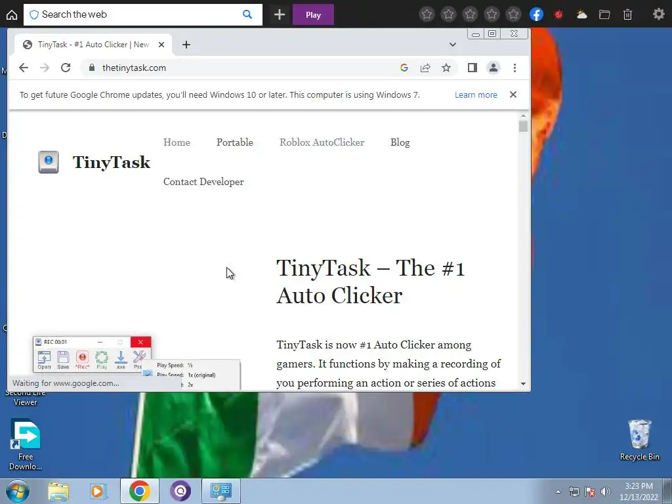672x504 pixels.
Task: Open Chrome profile menu
Action: tap(493, 68)
